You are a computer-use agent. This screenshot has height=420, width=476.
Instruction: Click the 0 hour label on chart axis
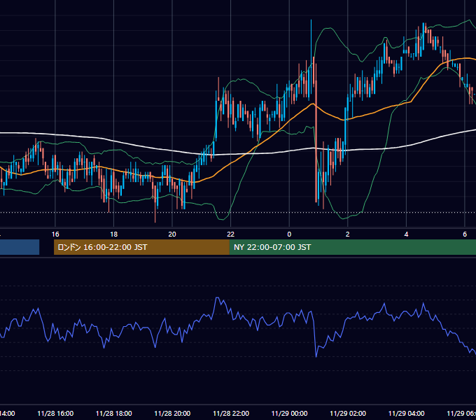coord(289,234)
